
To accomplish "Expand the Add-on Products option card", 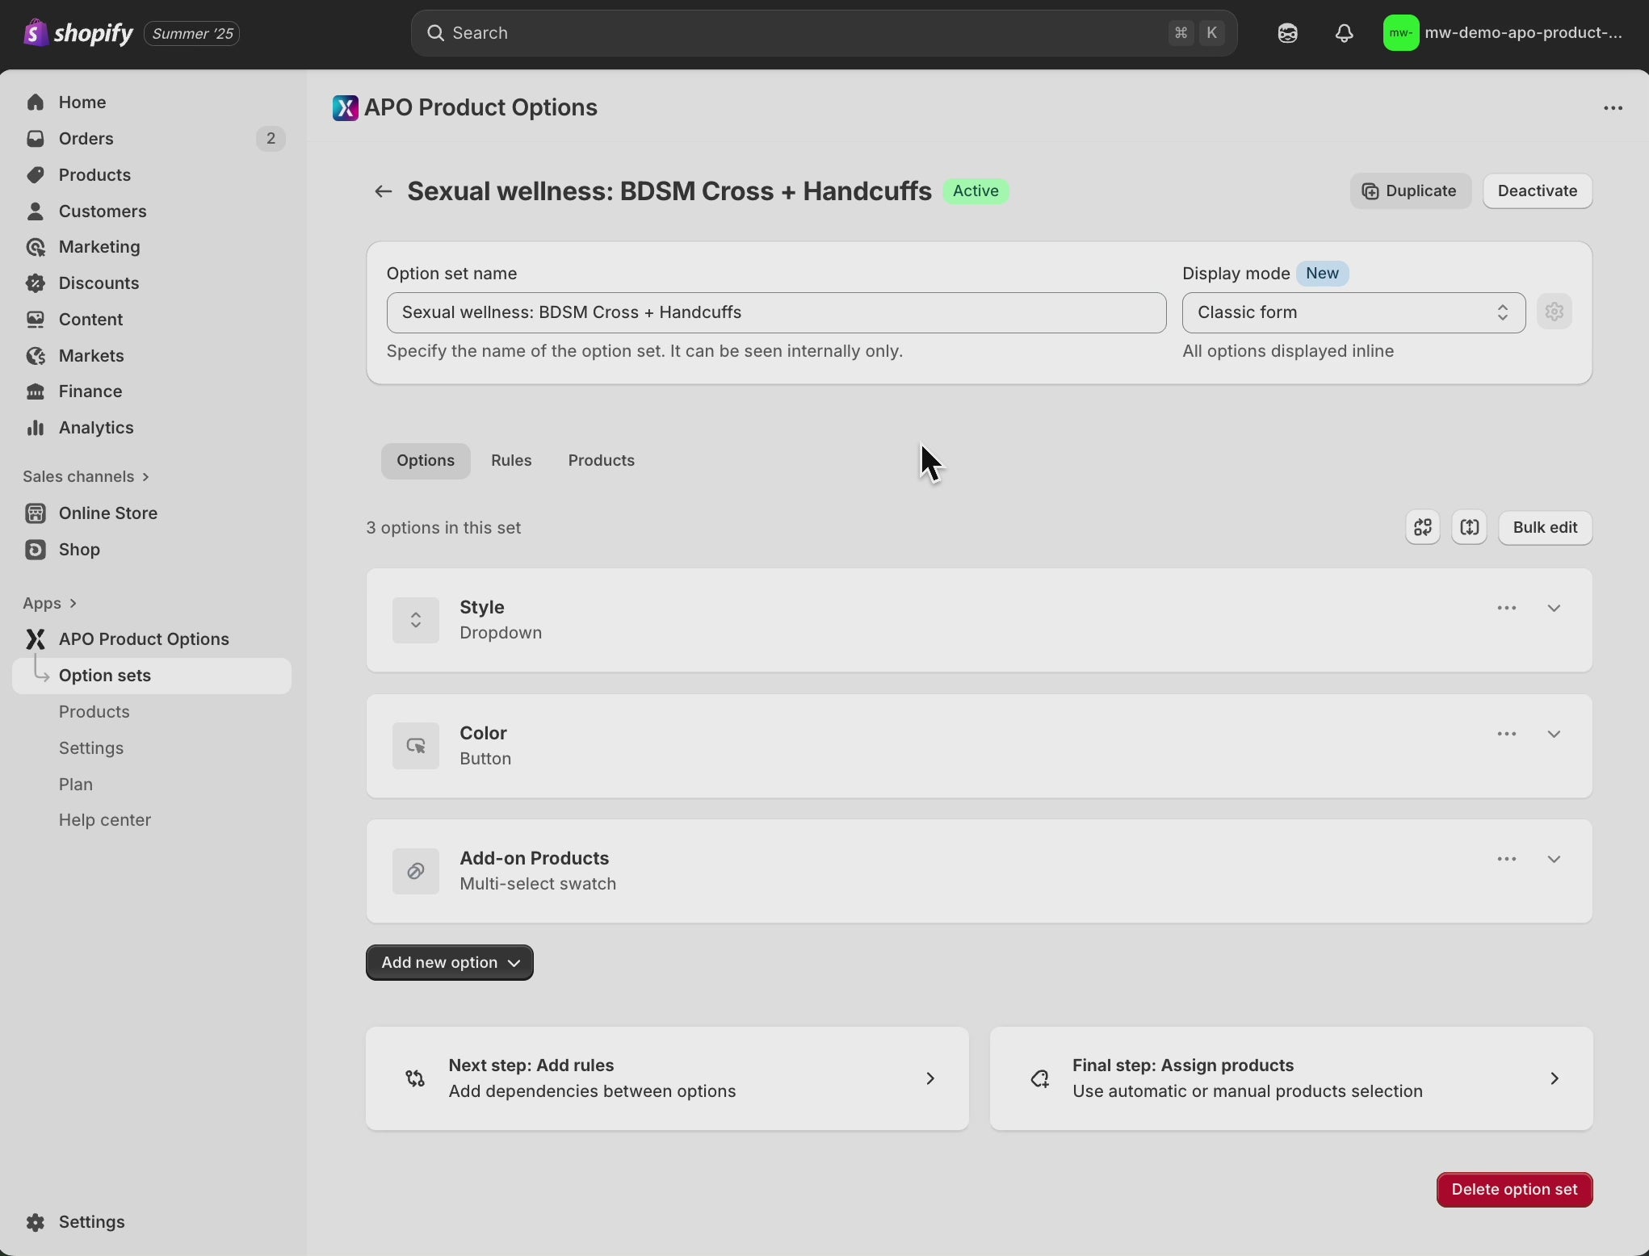I will [x=1553, y=859].
